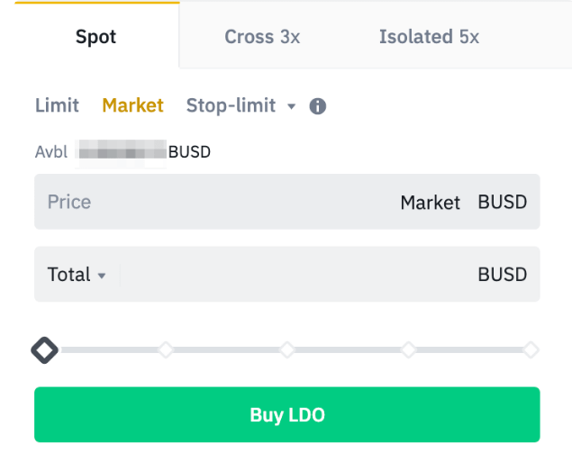
Task: Set slider to 75% diamond marker
Action: coord(409,350)
